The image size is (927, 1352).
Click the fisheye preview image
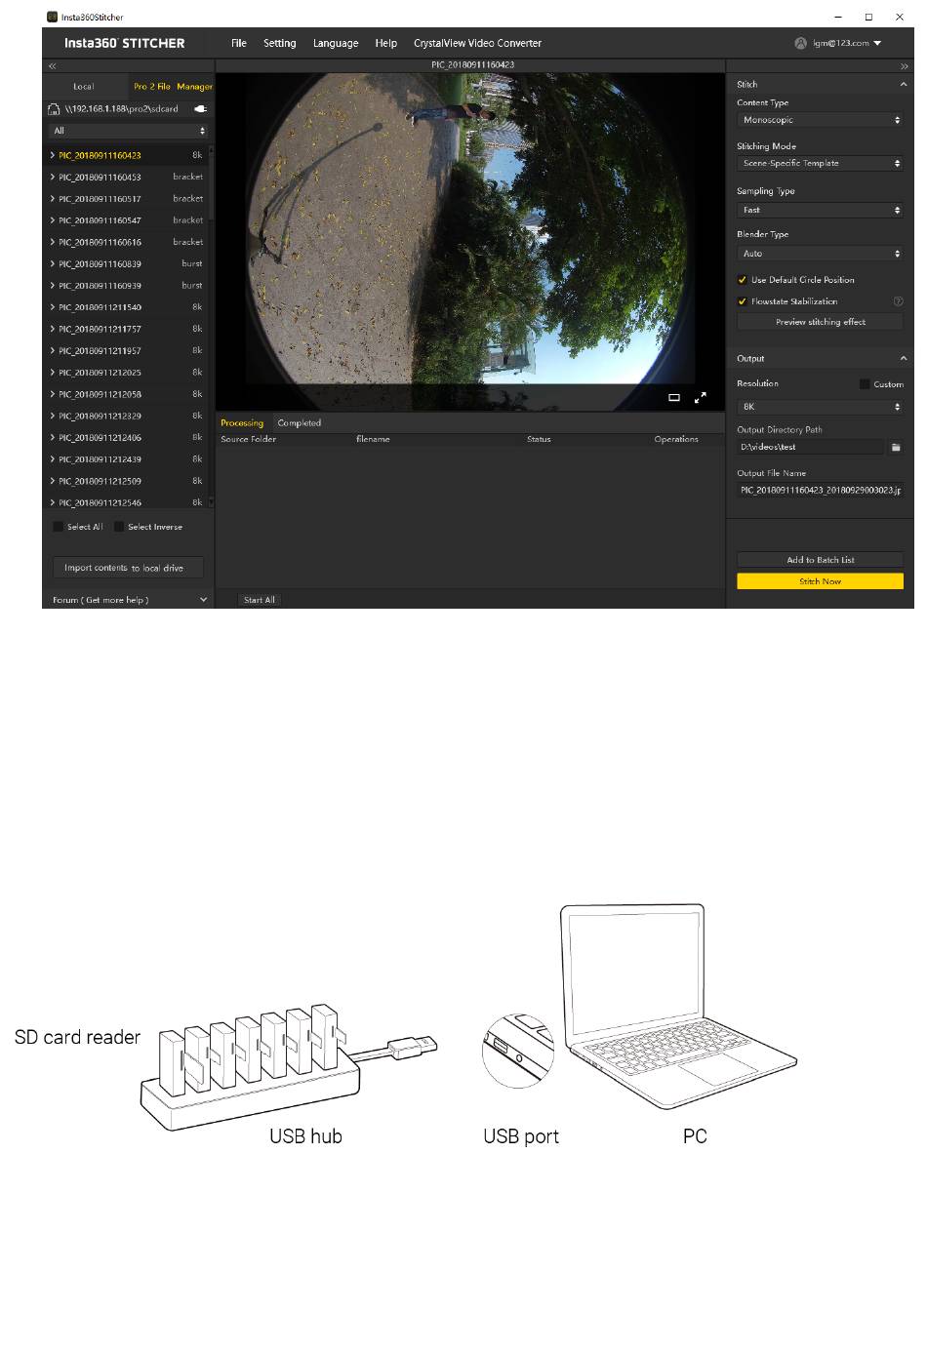point(469,229)
